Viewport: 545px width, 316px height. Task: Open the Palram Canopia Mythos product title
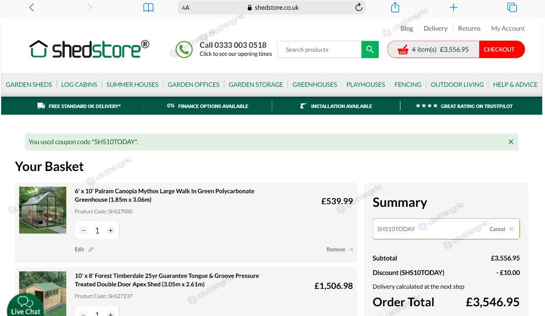[x=165, y=195]
